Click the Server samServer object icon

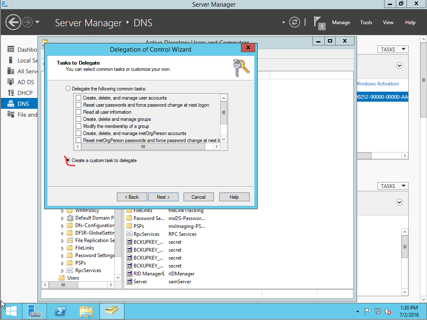point(129,281)
